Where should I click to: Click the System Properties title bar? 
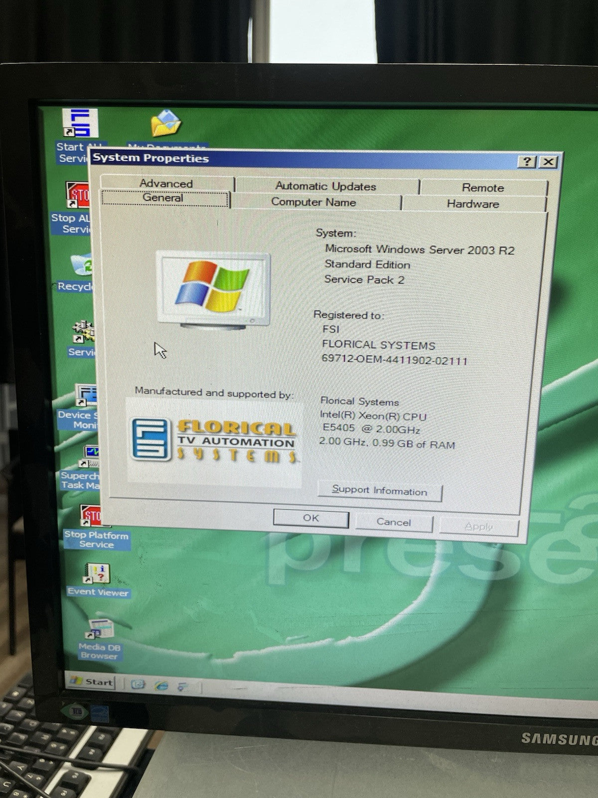tap(304, 160)
